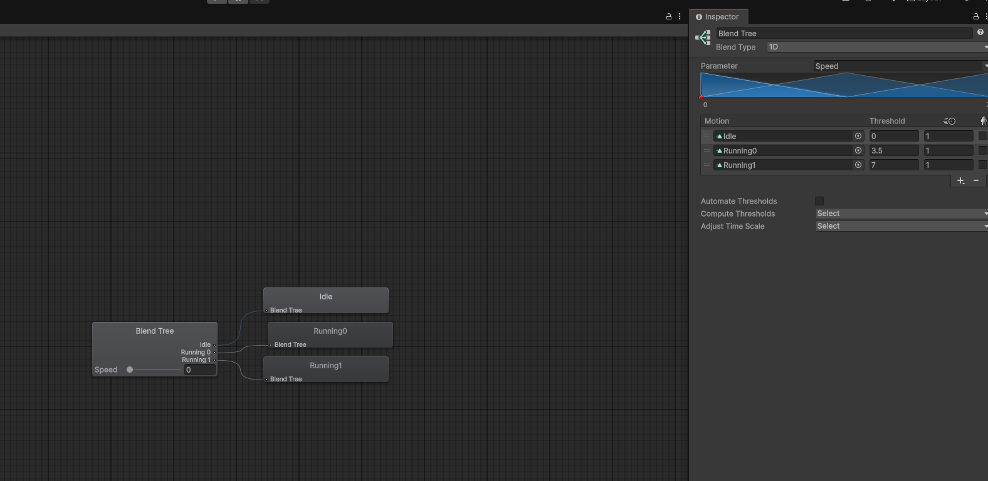Click the Threshold column header

(887, 121)
